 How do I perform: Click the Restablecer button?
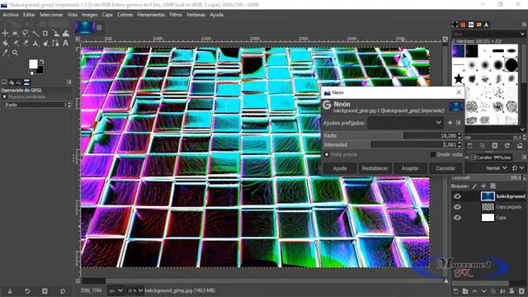pyautogui.click(x=375, y=168)
